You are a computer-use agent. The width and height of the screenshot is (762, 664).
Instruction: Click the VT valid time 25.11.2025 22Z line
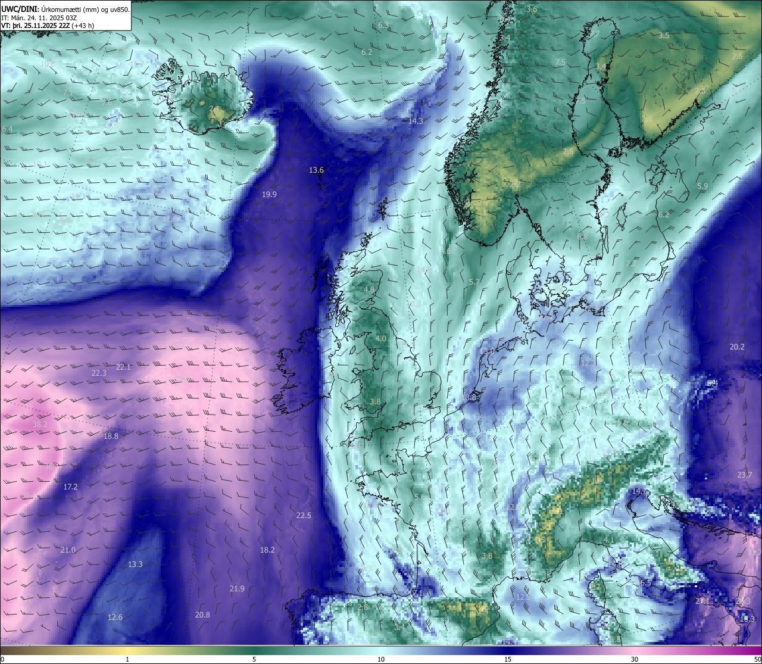(48, 26)
